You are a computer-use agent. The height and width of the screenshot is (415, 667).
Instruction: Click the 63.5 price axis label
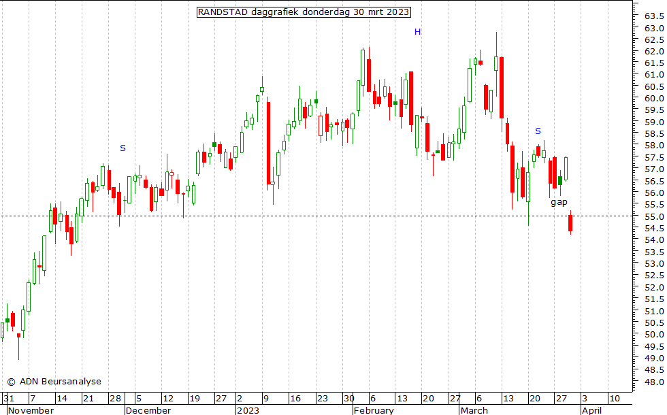654,16
